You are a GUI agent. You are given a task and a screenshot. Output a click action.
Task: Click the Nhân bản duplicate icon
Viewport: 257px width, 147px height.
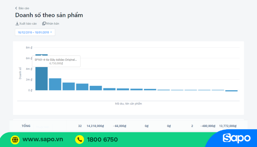tap(44, 23)
